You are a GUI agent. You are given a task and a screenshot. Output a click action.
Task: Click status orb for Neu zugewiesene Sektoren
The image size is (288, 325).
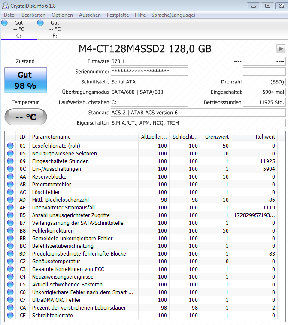[x=10, y=153]
